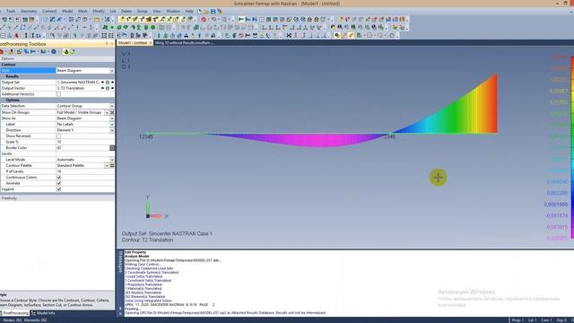Open the Geometry menu
Viewport: 574px width, 323px height.
[29, 12]
